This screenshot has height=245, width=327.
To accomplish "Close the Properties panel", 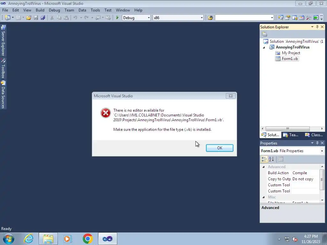I will [322, 143].
